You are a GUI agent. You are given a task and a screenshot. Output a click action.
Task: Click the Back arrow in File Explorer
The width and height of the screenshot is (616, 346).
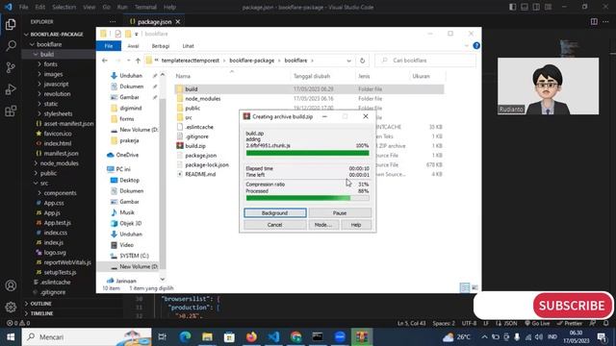point(105,61)
